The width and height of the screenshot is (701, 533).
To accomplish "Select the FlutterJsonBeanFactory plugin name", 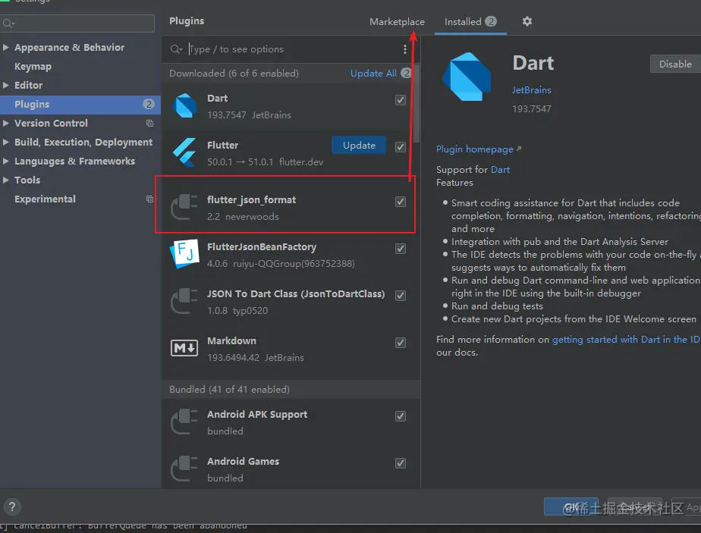I will (x=262, y=246).
